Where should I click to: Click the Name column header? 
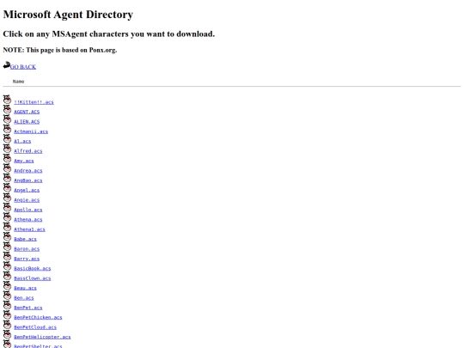(18, 82)
